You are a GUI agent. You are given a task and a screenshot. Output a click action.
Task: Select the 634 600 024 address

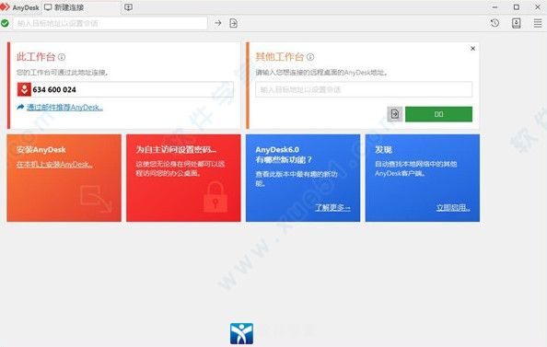click(54, 89)
